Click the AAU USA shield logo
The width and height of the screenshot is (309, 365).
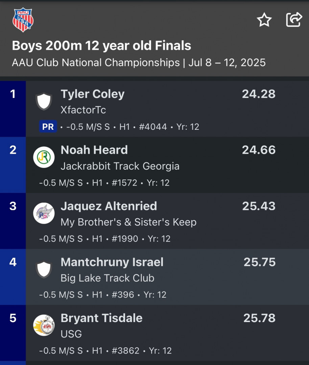23,20
